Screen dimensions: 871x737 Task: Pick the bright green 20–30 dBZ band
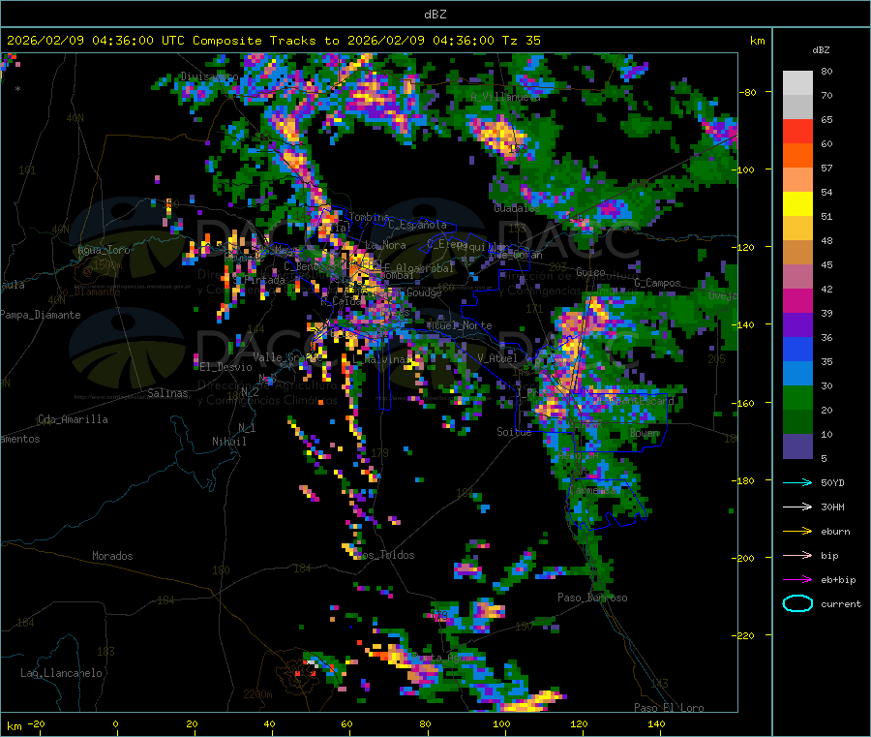pyautogui.click(x=797, y=397)
